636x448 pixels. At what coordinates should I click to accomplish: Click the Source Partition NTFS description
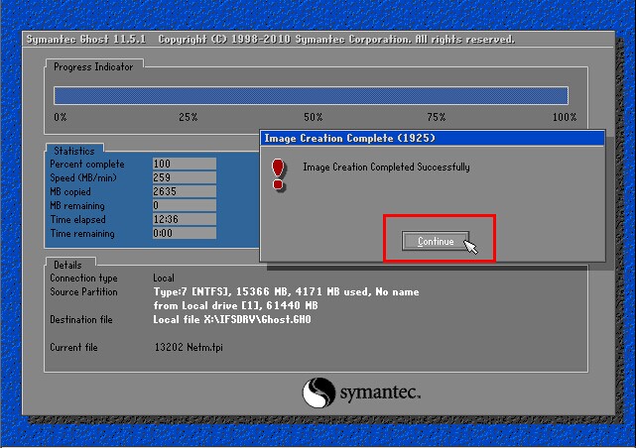point(286,292)
